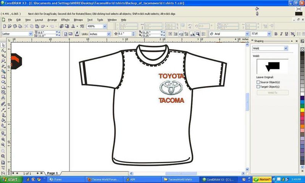Screen dimensions: 305x183
Task: Click the Export icon in the toolbar
Action: tap(67, 26)
